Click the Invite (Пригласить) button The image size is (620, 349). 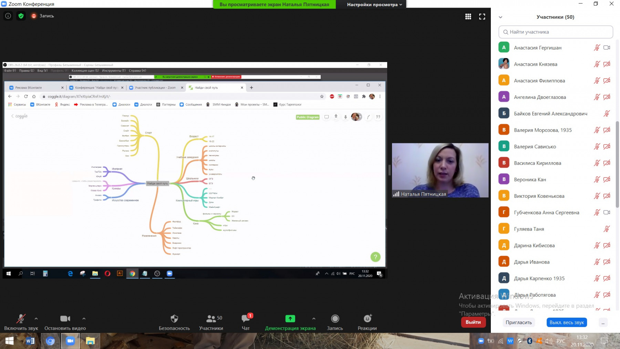(518, 322)
